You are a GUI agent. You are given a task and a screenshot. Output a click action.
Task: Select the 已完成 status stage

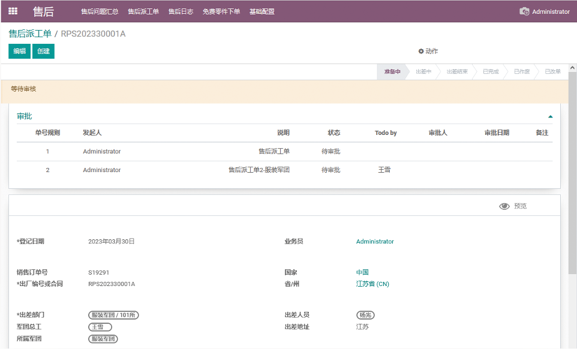[x=491, y=72]
